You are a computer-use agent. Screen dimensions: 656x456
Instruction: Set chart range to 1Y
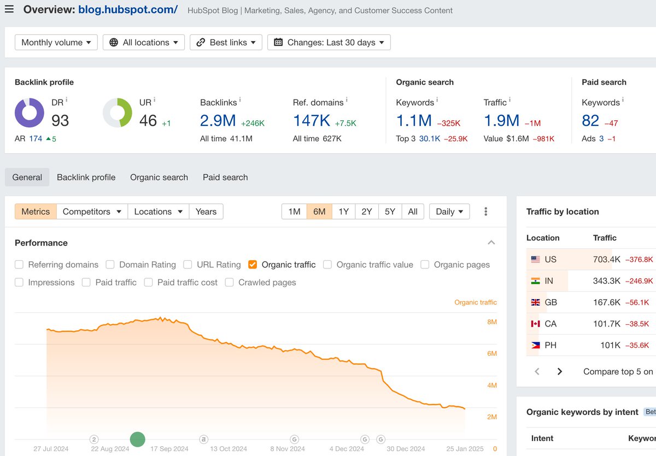343,212
